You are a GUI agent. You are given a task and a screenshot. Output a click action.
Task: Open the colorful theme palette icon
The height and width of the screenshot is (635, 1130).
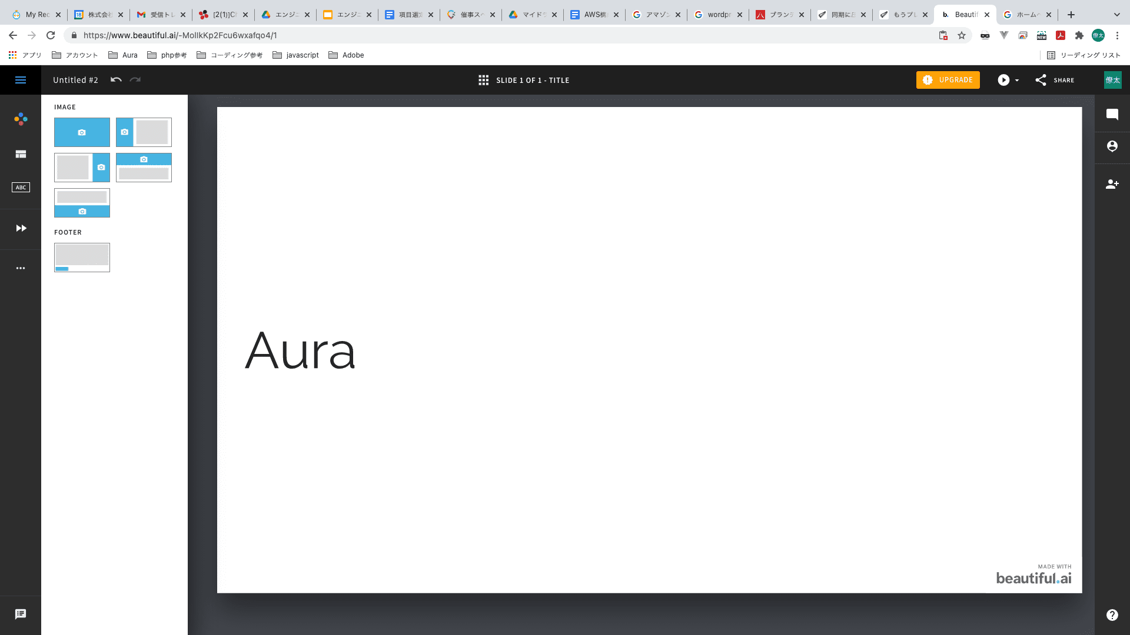(x=21, y=119)
